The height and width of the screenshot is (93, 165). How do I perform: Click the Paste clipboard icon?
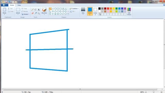(x=4, y=10)
